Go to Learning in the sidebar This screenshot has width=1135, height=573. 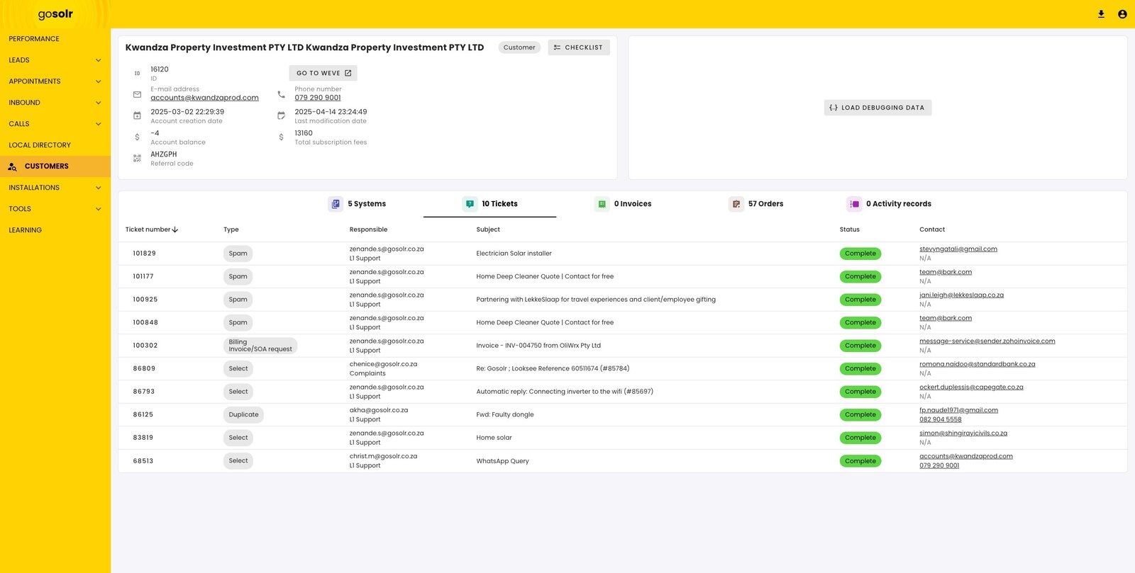[x=55, y=230]
